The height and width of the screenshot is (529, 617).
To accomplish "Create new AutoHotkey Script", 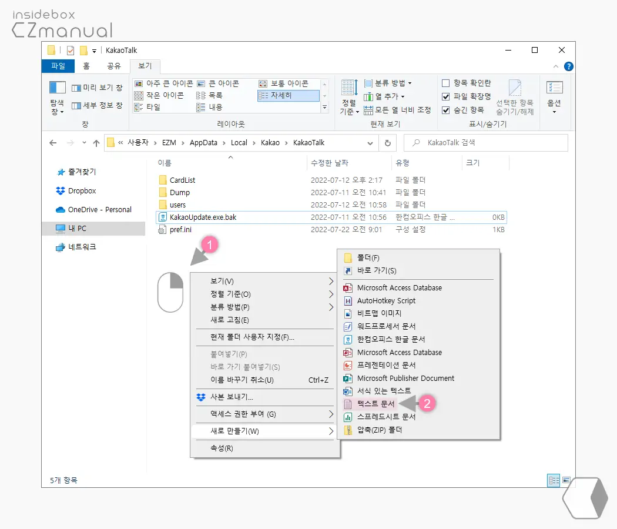I will 418,301.
